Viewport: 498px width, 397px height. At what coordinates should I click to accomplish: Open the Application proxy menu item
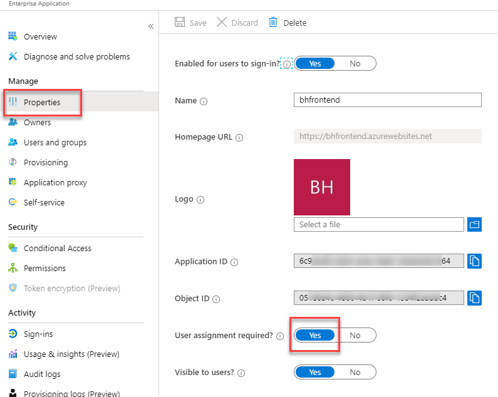(55, 182)
